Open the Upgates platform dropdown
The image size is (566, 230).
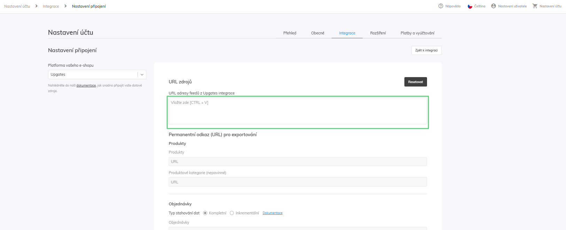click(x=93, y=74)
